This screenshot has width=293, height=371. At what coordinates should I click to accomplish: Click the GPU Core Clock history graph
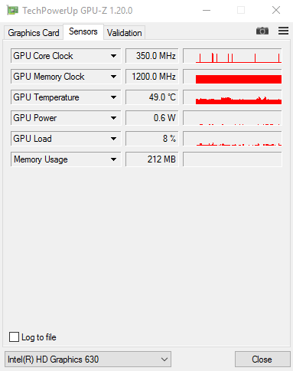(233, 56)
